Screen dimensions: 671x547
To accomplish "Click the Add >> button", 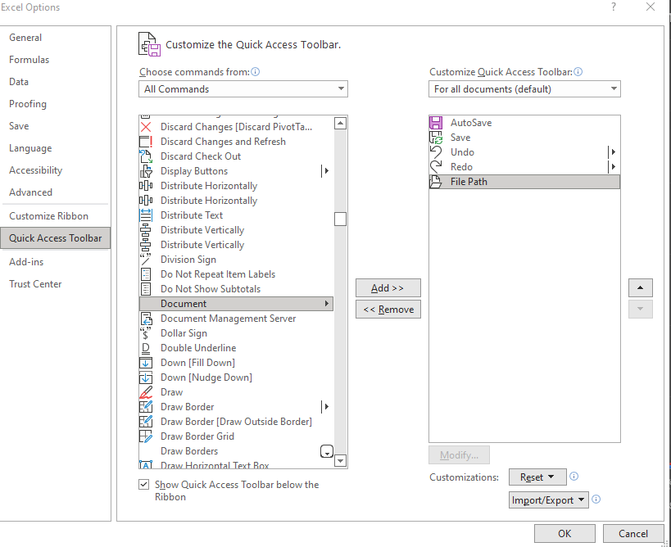I will click(x=388, y=287).
